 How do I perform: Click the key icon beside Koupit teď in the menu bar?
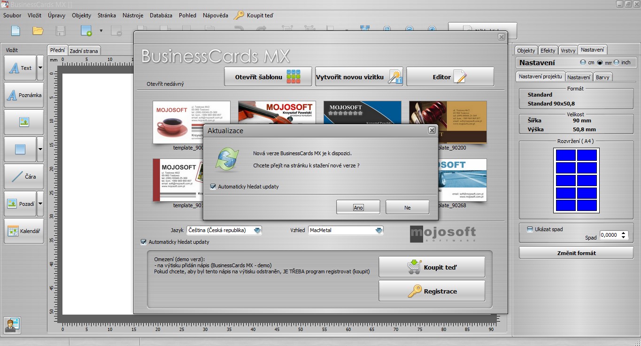point(239,15)
